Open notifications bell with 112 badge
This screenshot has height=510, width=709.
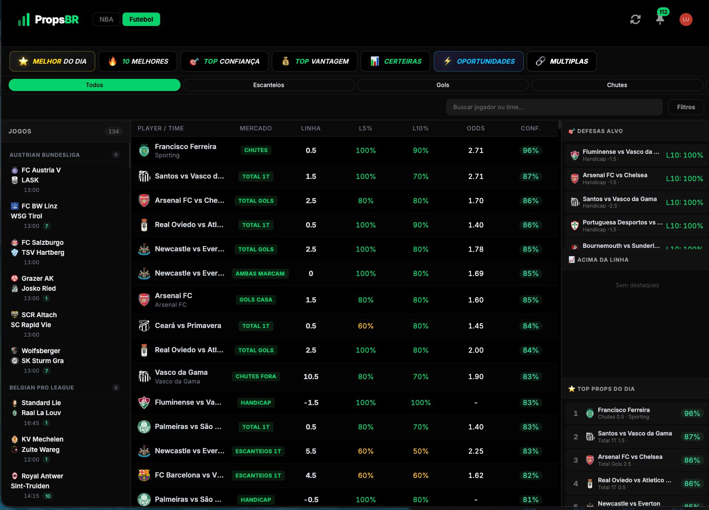(x=660, y=19)
